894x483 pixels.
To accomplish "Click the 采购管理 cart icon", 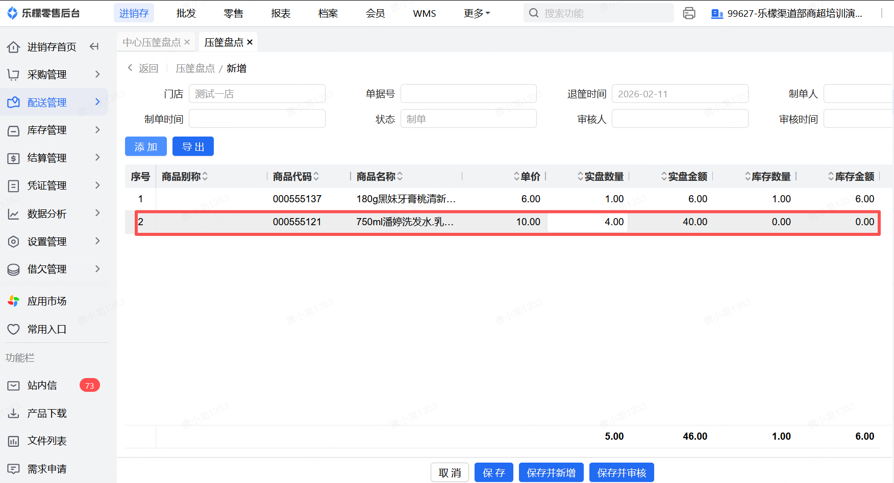I will (14, 75).
